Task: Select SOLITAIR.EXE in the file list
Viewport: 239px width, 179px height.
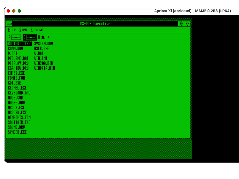Action: (19, 122)
